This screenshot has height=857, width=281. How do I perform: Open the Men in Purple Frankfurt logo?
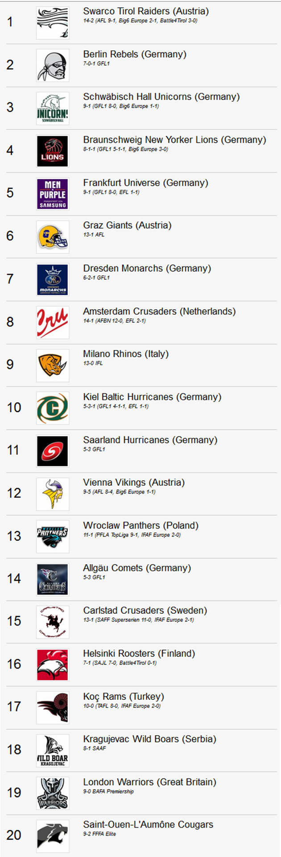click(x=53, y=194)
